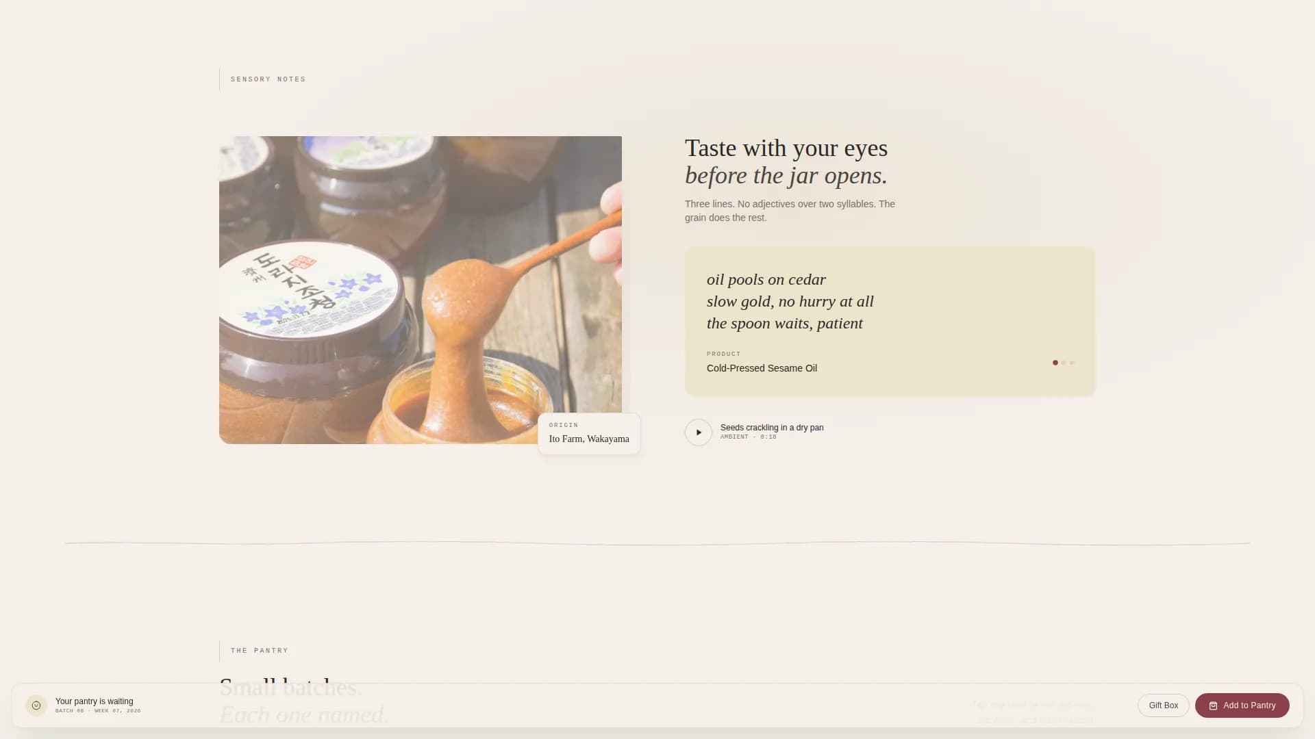Image resolution: width=1315 pixels, height=739 pixels.
Task: Click the bag icon in Add to Pantry
Action: (1213, 705)
